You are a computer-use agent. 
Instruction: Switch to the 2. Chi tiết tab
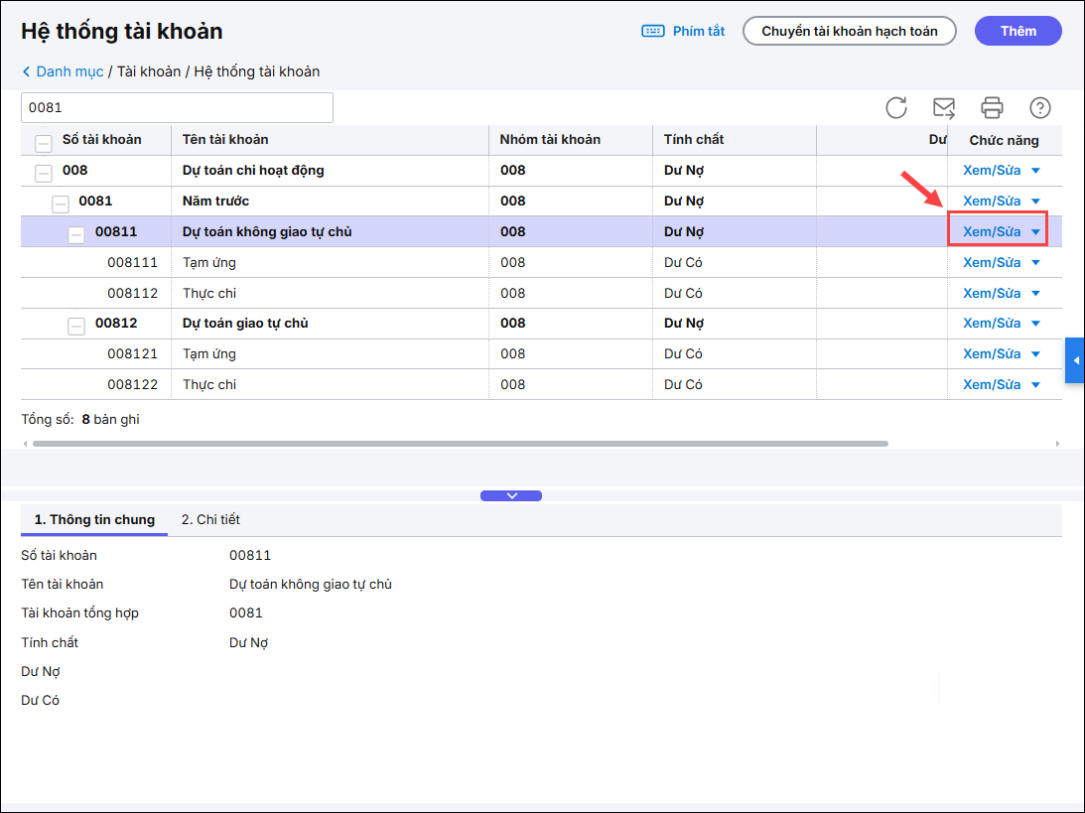210,519
